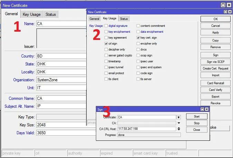Uncheck the crl sign checkbox

(x=106, y=44)
